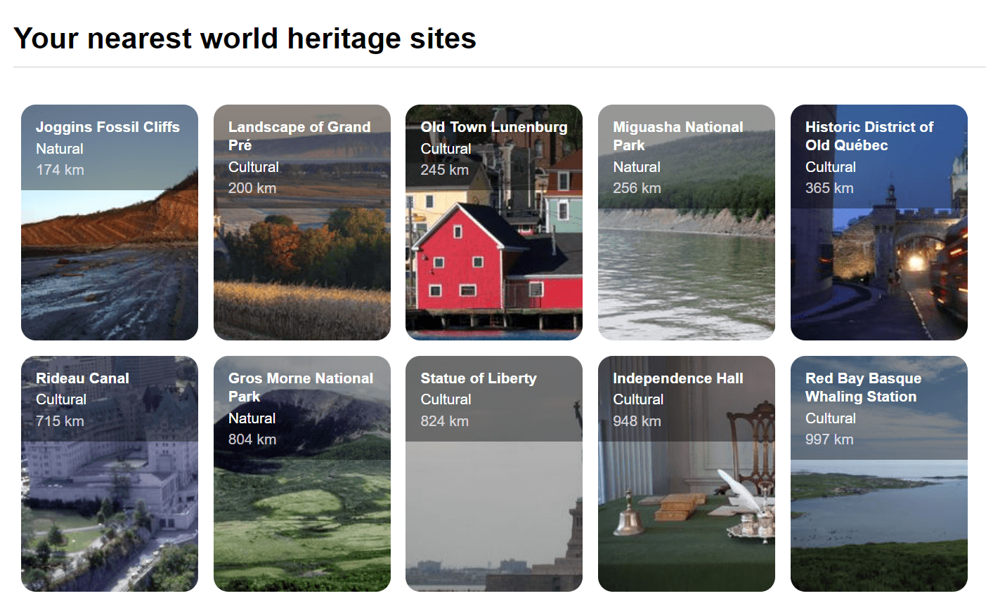Open the Miguasha National Park card
The width and height of the screenshot is (986, 610).
pyautogui.click(x=686, y=221)
